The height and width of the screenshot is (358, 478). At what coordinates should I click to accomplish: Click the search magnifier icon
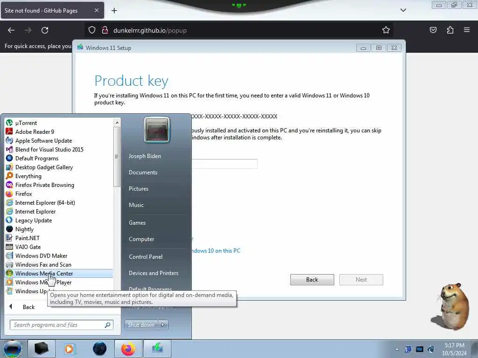click(x=108, y=325)
